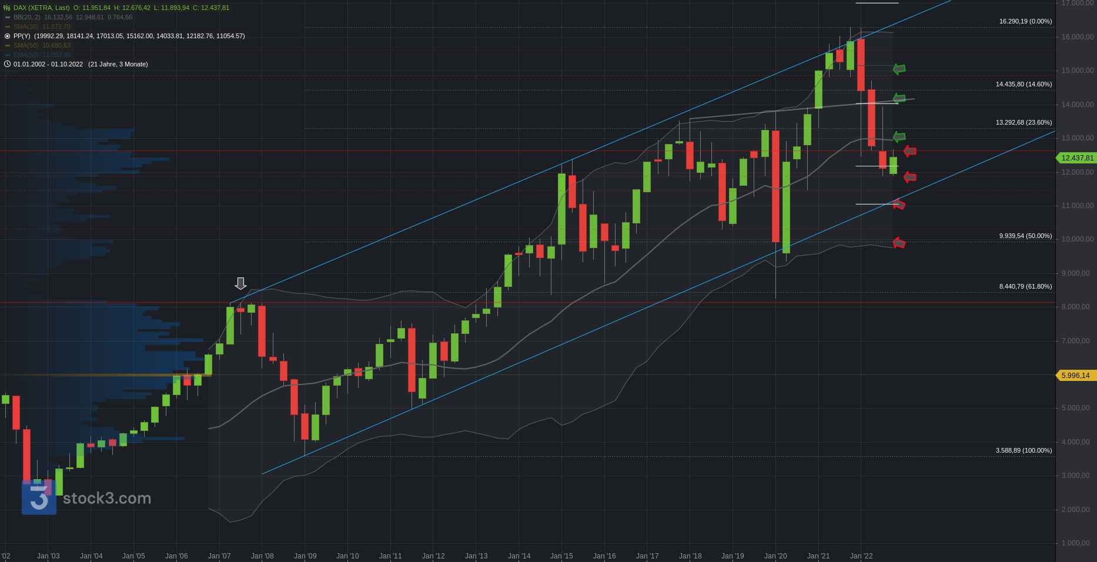Select the red arrow near the 11.000 level
Screen dimensions: 1097x562
899,205
